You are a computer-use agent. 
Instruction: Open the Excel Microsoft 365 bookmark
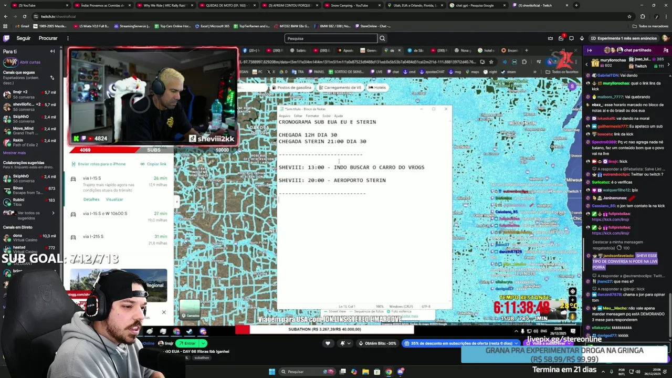[x=213, y=26]
